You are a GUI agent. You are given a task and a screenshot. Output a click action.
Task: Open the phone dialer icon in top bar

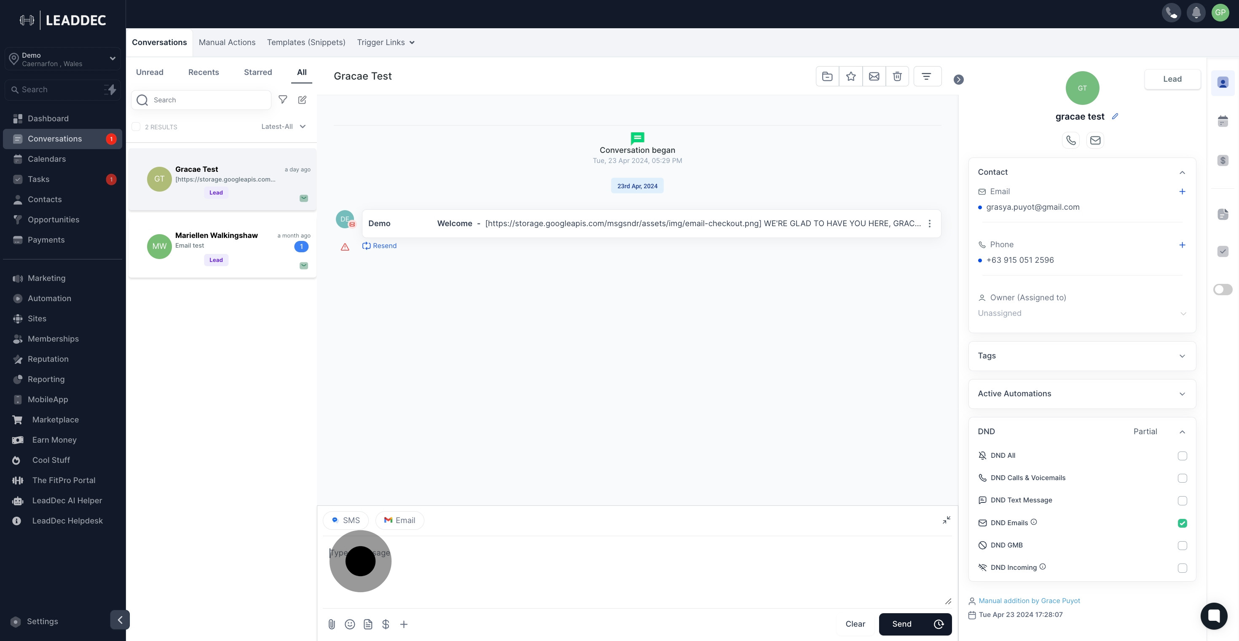[x=1171, y=13]
